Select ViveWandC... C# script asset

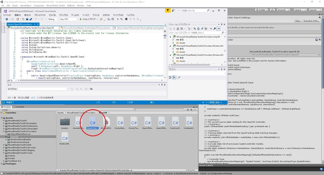(189, 123)
